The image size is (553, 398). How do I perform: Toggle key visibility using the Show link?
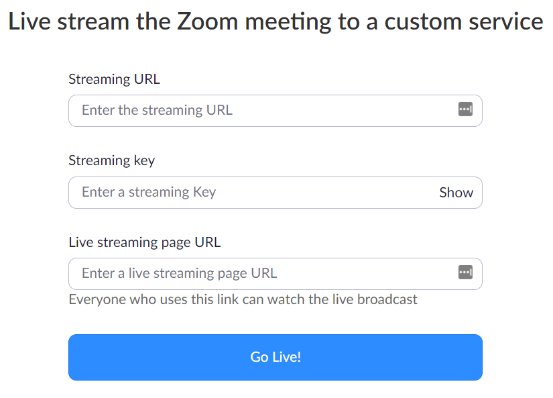(456, 193)
